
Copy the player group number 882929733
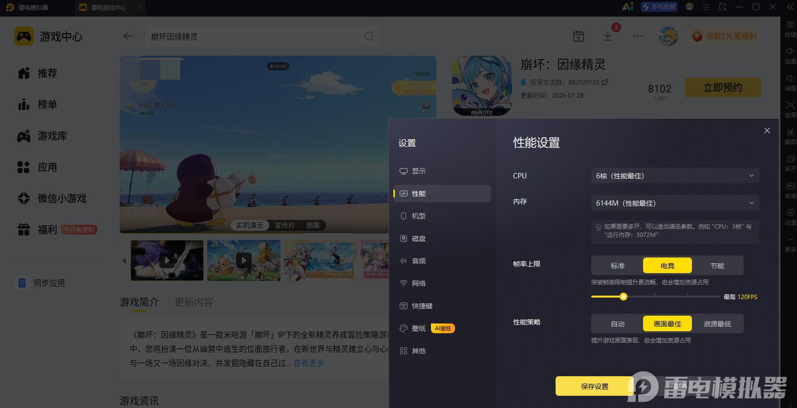point(605,82)
